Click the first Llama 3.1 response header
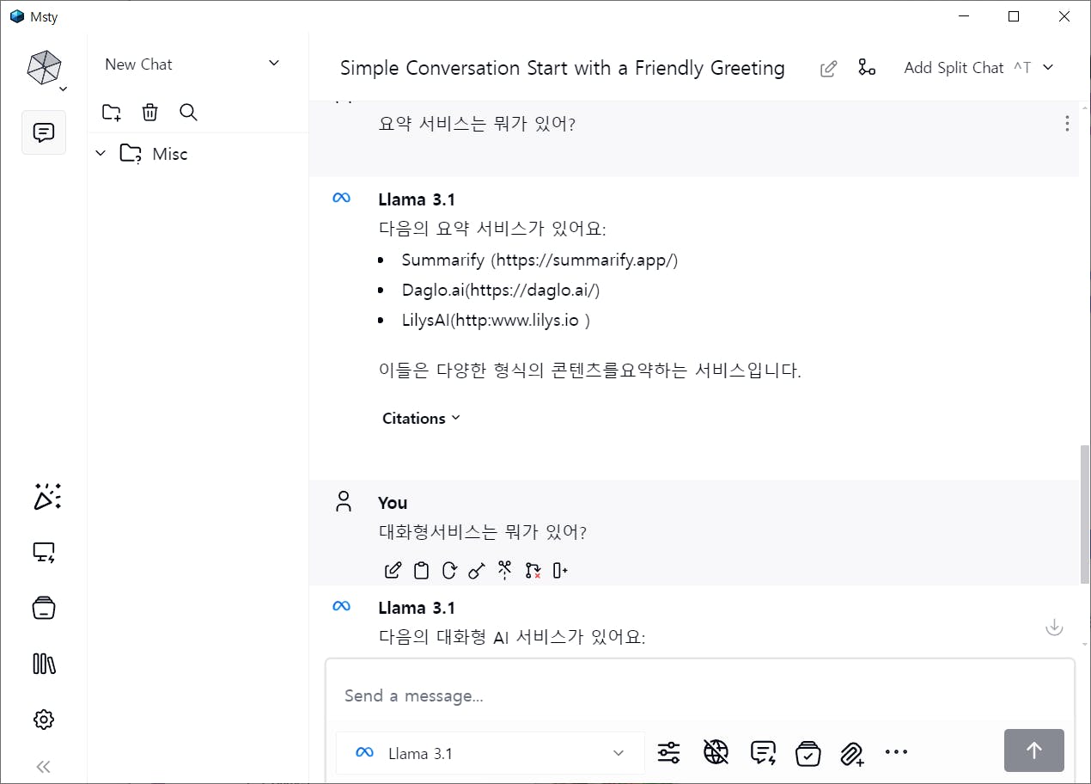This screenshot has height=784, width=1091. tap(417, 199)
